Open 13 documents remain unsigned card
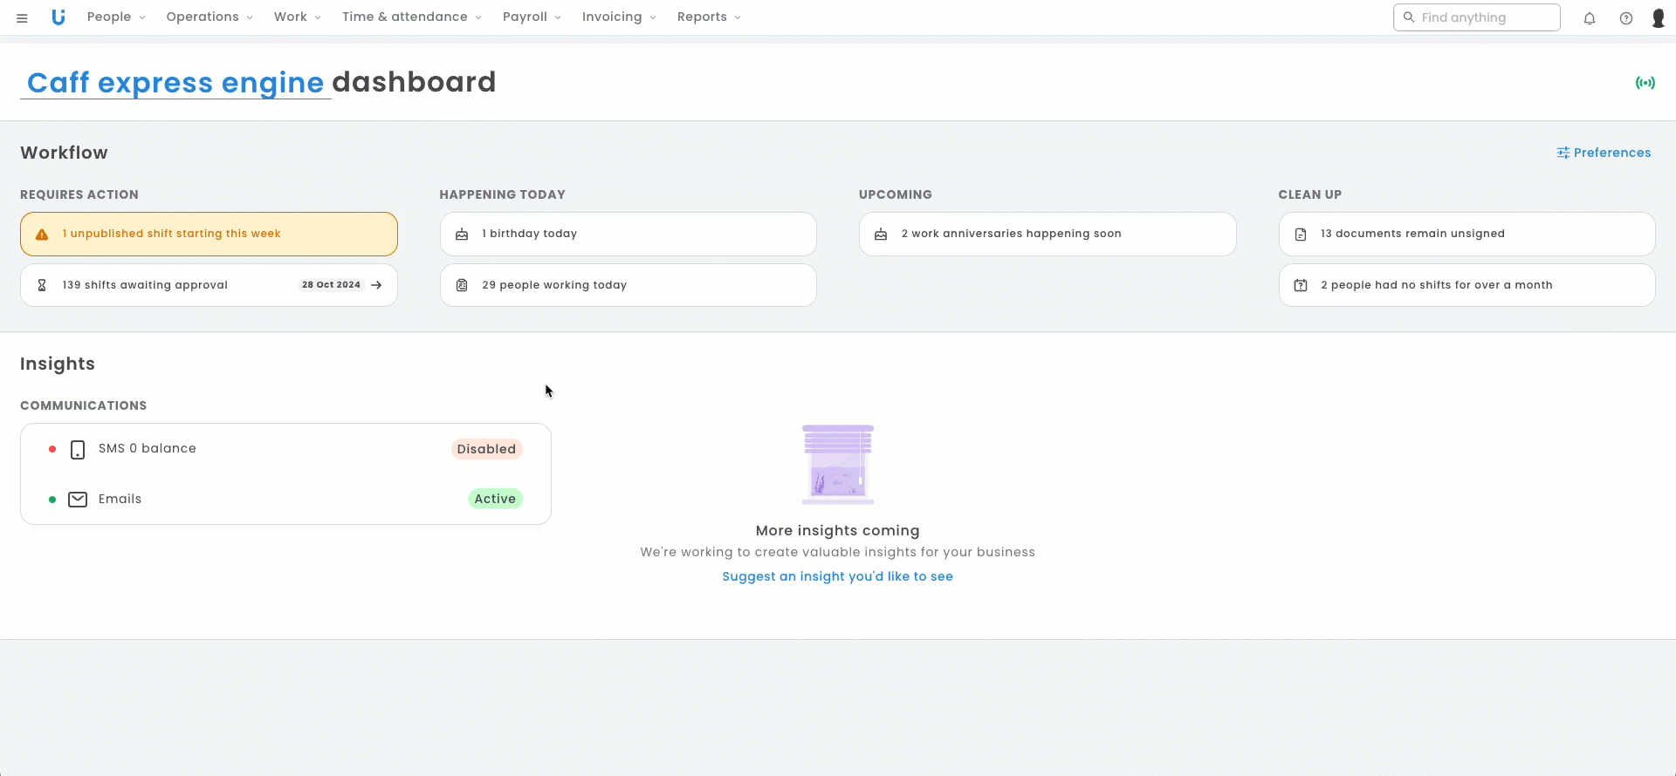1676x776 pixels. [1466, 234]
